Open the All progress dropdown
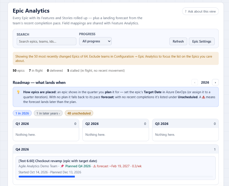Screen dimensions: 229x186 (95, 41)
